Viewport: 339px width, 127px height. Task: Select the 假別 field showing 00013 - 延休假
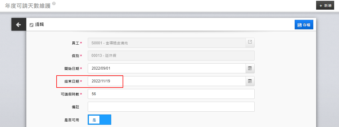(171, 56)
